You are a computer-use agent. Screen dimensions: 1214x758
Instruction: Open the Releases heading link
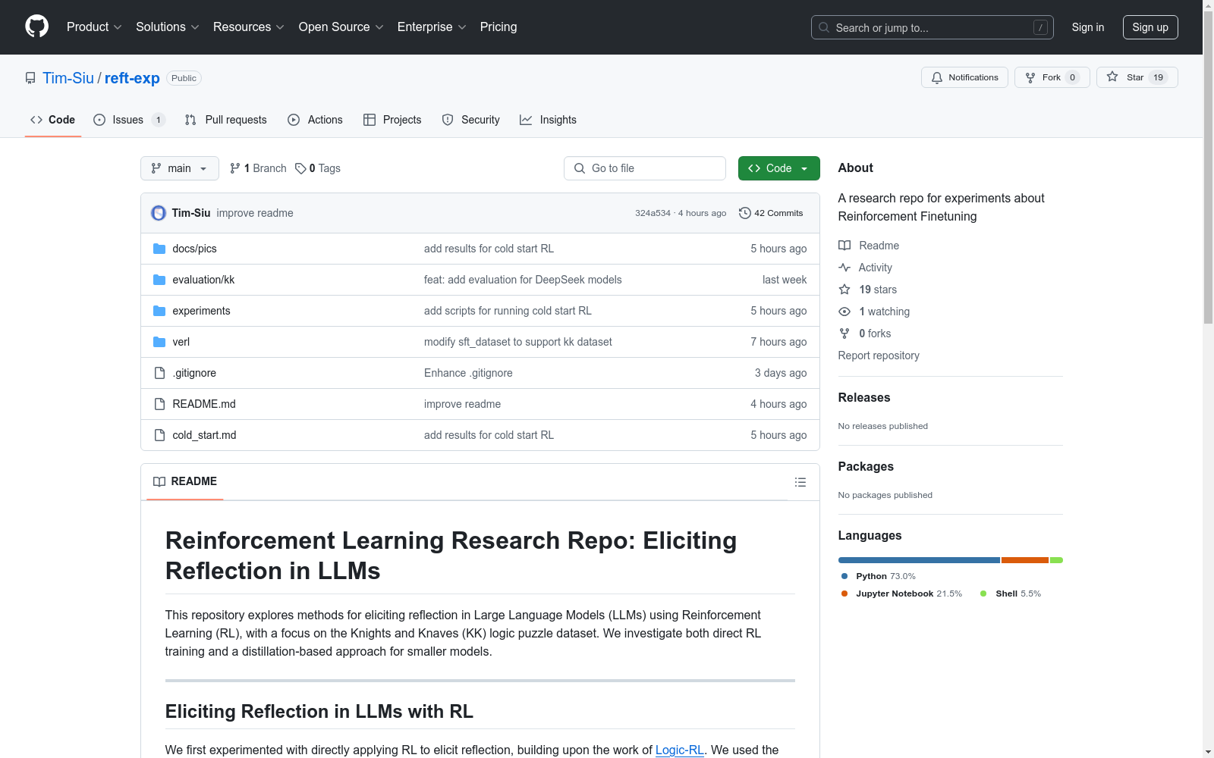tap(864, 397)
